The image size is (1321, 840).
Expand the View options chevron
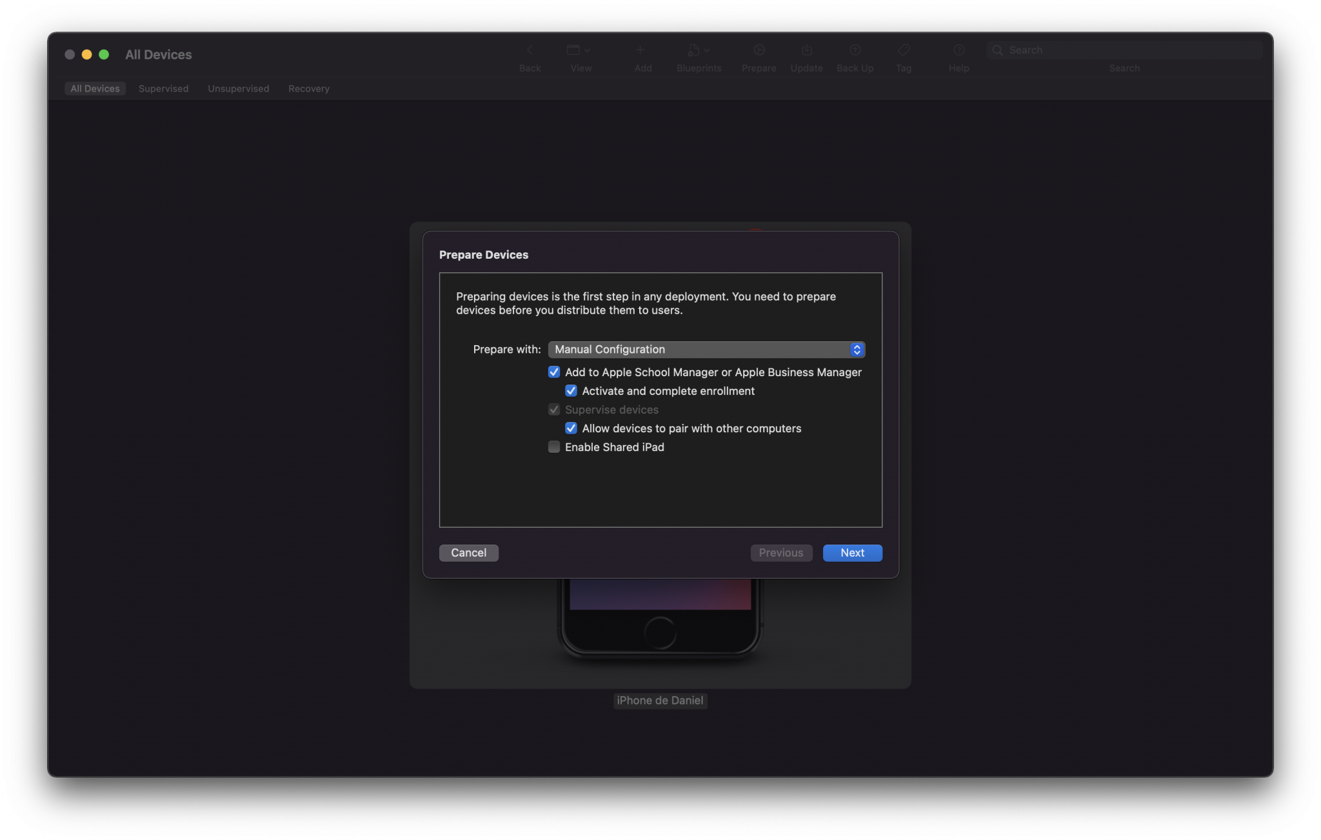586,50
